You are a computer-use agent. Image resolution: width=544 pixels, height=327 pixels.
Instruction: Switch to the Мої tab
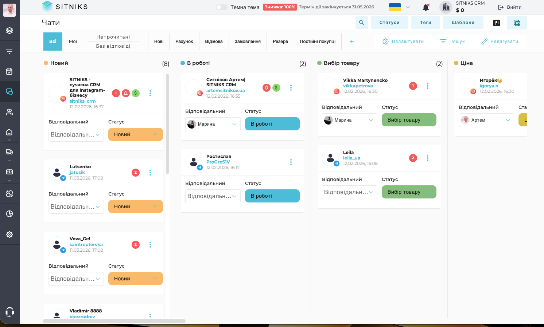(73, 41)
